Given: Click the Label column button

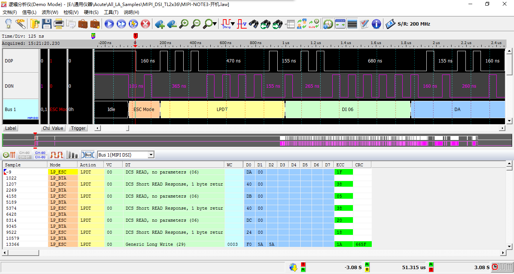Looking at the screenshot, I should (11, 128).
